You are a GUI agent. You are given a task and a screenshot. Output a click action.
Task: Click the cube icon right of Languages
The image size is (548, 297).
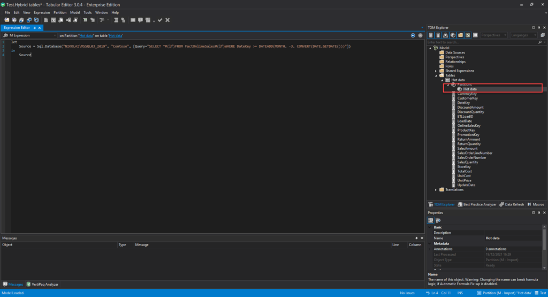(x=543, y=35)
